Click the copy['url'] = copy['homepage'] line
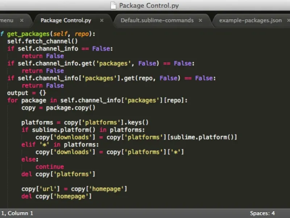290x218 pixels. 74,189
